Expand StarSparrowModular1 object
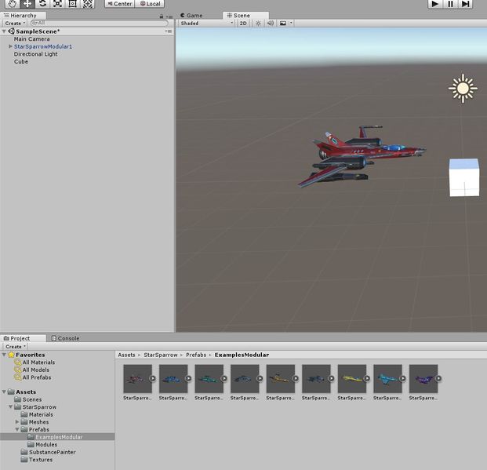 [10, 46]
